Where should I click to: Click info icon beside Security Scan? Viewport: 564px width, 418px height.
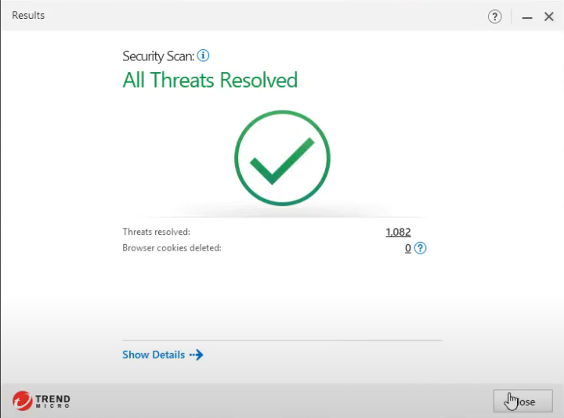coord(204,56)
